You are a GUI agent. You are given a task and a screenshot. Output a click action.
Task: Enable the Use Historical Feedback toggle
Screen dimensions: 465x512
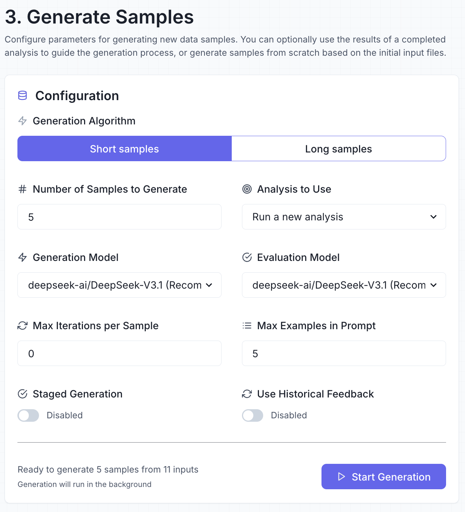[x=252, y=415]
